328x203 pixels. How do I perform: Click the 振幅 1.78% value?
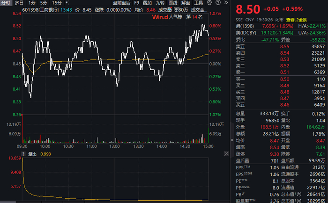point(319,134)
